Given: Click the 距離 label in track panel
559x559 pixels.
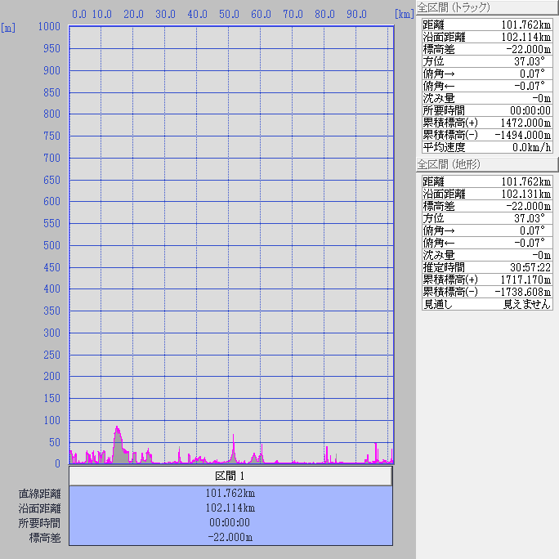Looking at the screenshot, I should pos(433,25).
